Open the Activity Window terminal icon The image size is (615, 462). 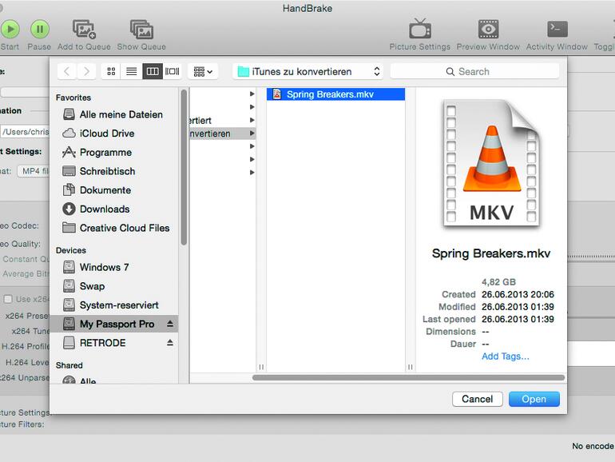pyautogui.click(x=557, y=30)
